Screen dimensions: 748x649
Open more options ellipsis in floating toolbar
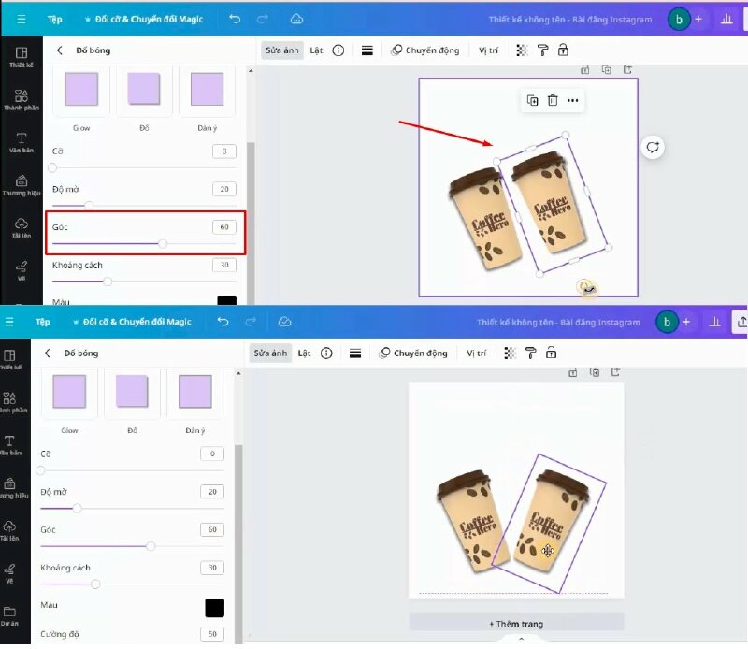pyautogui.click(x=572, y=100)
